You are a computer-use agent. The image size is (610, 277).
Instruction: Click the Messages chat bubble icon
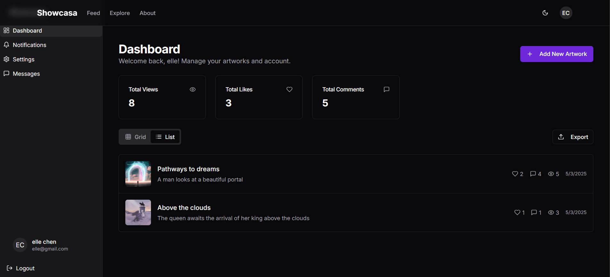pos(6,73)
